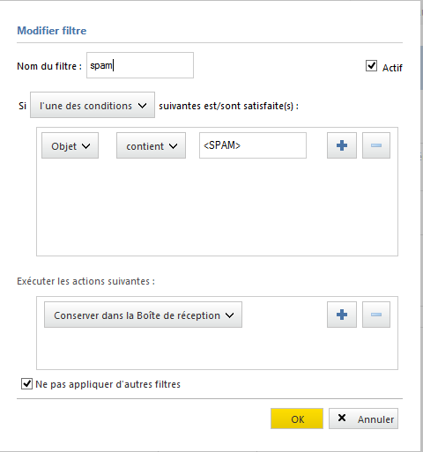Click the Actif label text
The width and height of the screenshot is (423, 452).
(x=392, y=68)
